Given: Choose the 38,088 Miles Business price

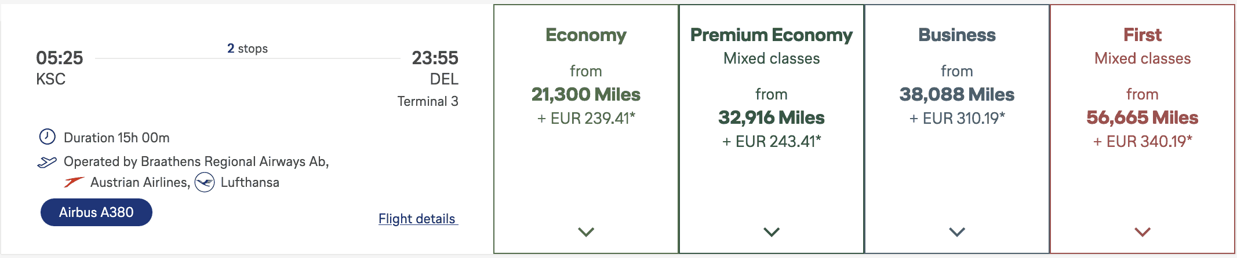Looking at the screenshot, I should pyautogui.click(x=957, y=94).
